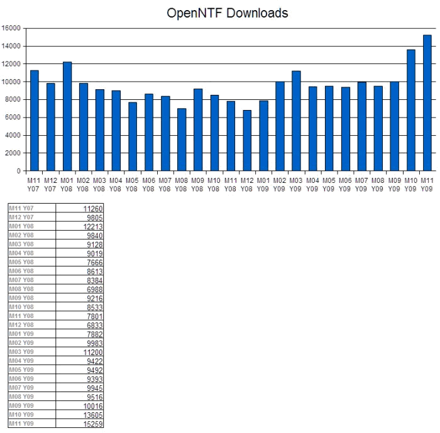Click the M12 Y08 bar in chart
Image resolution: width=440 pixels, height=433 pixels.
(247, 141)
